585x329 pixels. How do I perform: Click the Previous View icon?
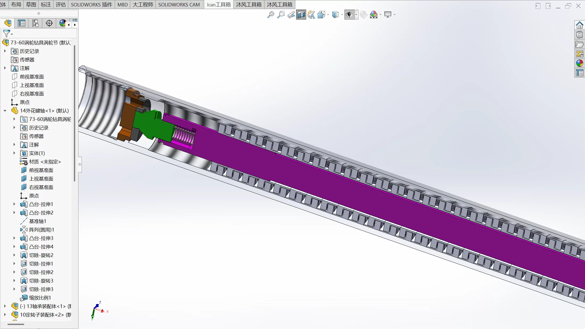point(291,15)
